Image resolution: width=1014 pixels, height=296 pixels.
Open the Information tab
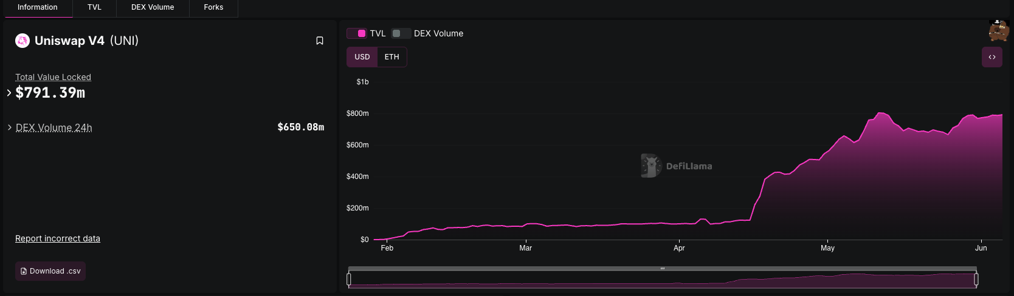click(x=38, y=8)
